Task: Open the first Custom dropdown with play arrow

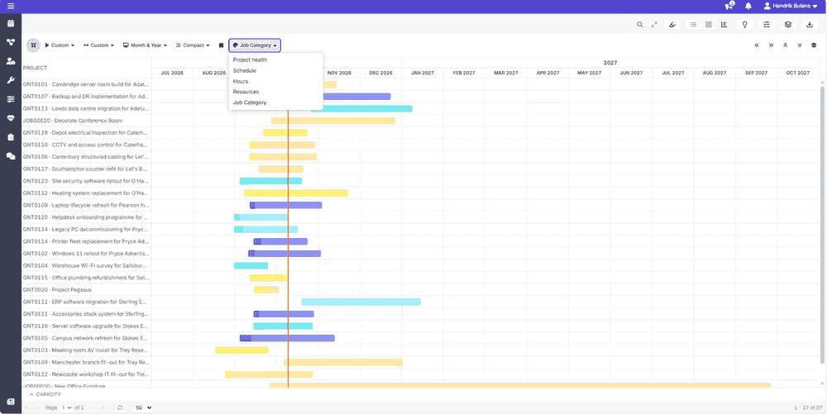Action: click(60, 45)
